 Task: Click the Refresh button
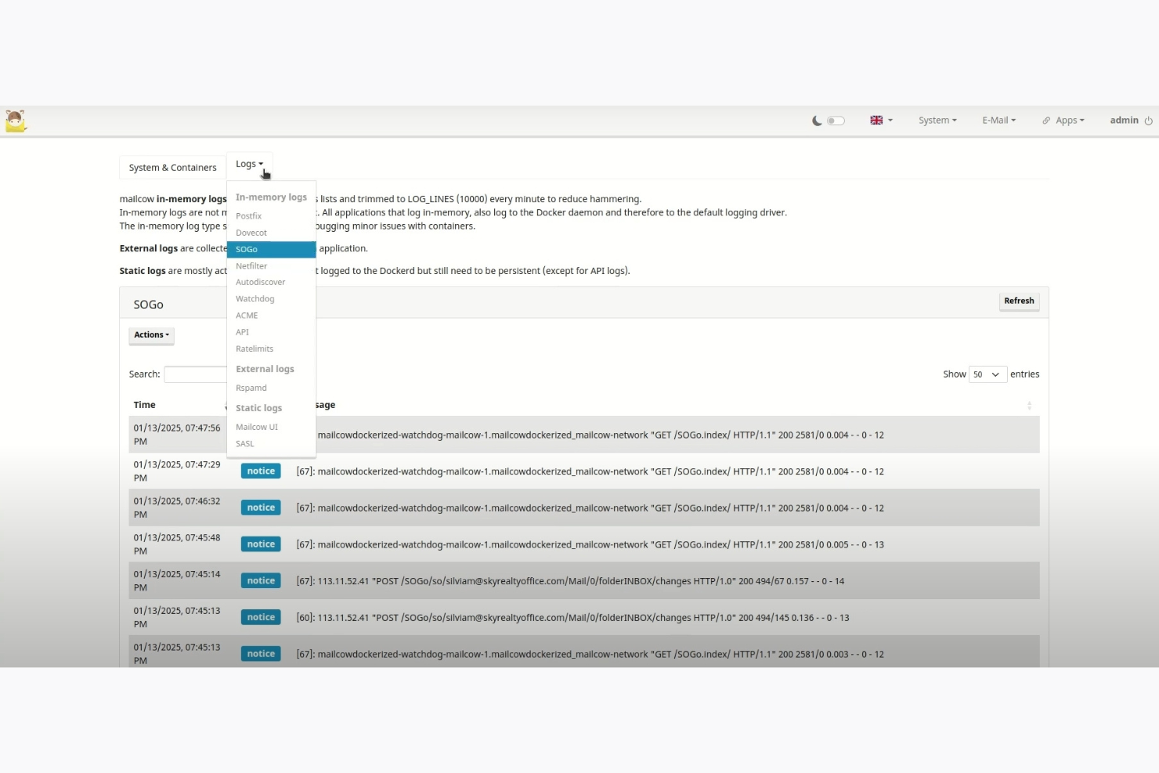(x=1019, y=301)
